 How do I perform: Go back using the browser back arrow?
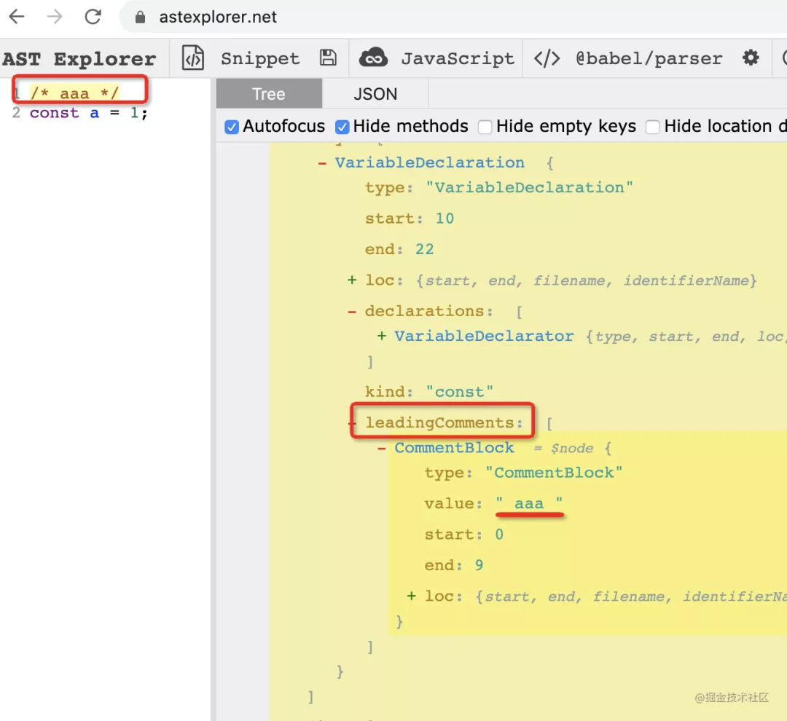coord(17,17)
